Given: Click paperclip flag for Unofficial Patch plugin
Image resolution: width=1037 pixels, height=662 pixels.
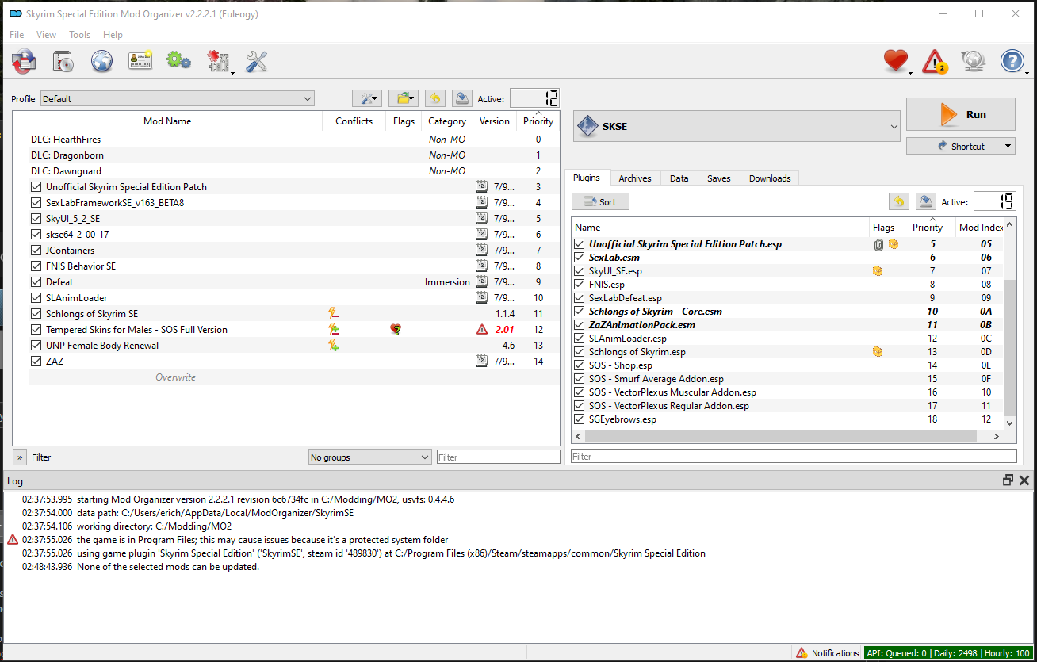Looking at the screenshot, I should [x=878, y=244].
